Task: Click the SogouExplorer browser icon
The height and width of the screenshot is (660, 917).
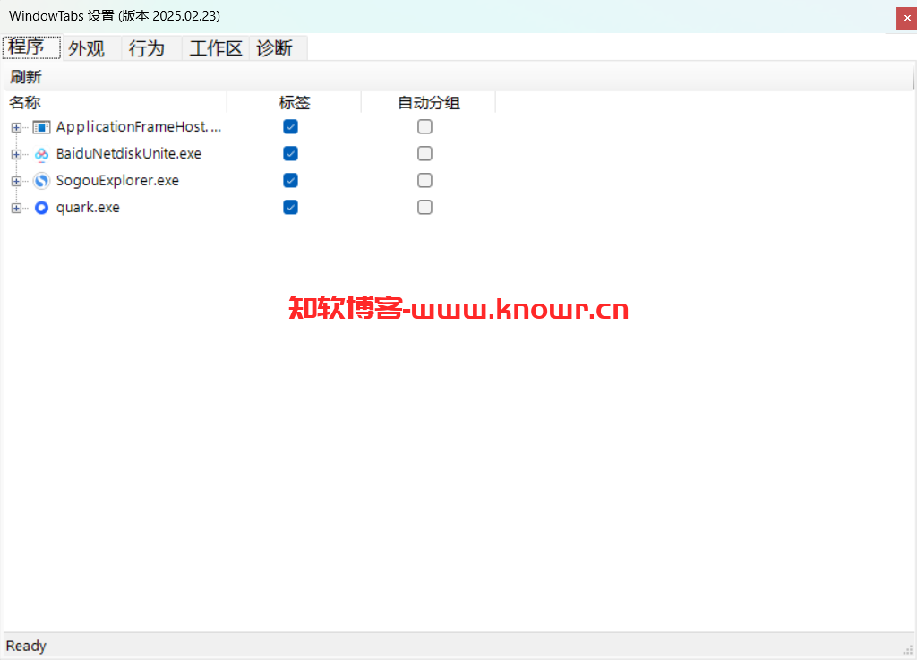Action: (x=41, y=181)
